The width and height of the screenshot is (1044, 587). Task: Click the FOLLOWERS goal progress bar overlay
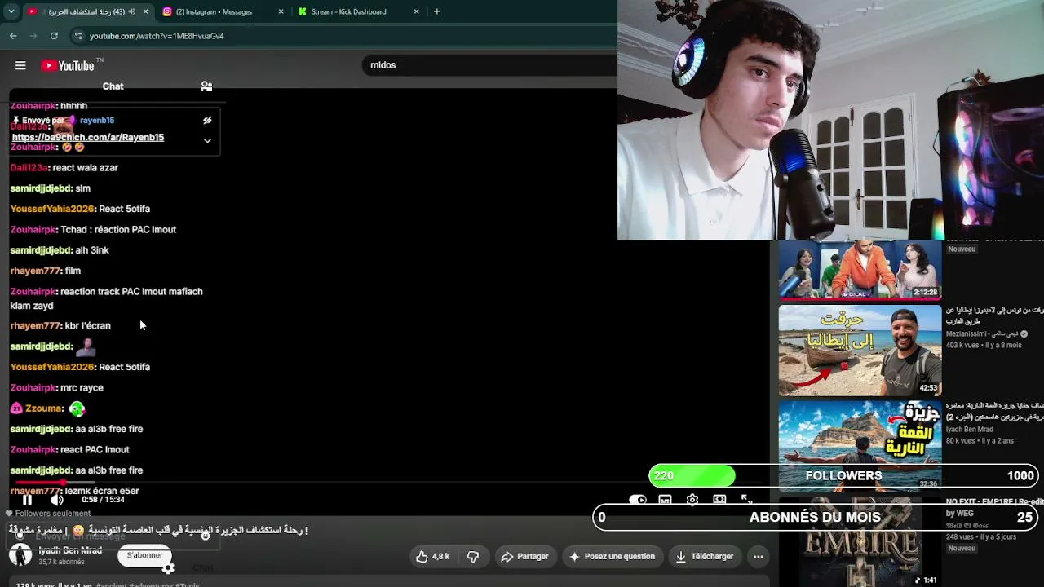coord(843,475)
